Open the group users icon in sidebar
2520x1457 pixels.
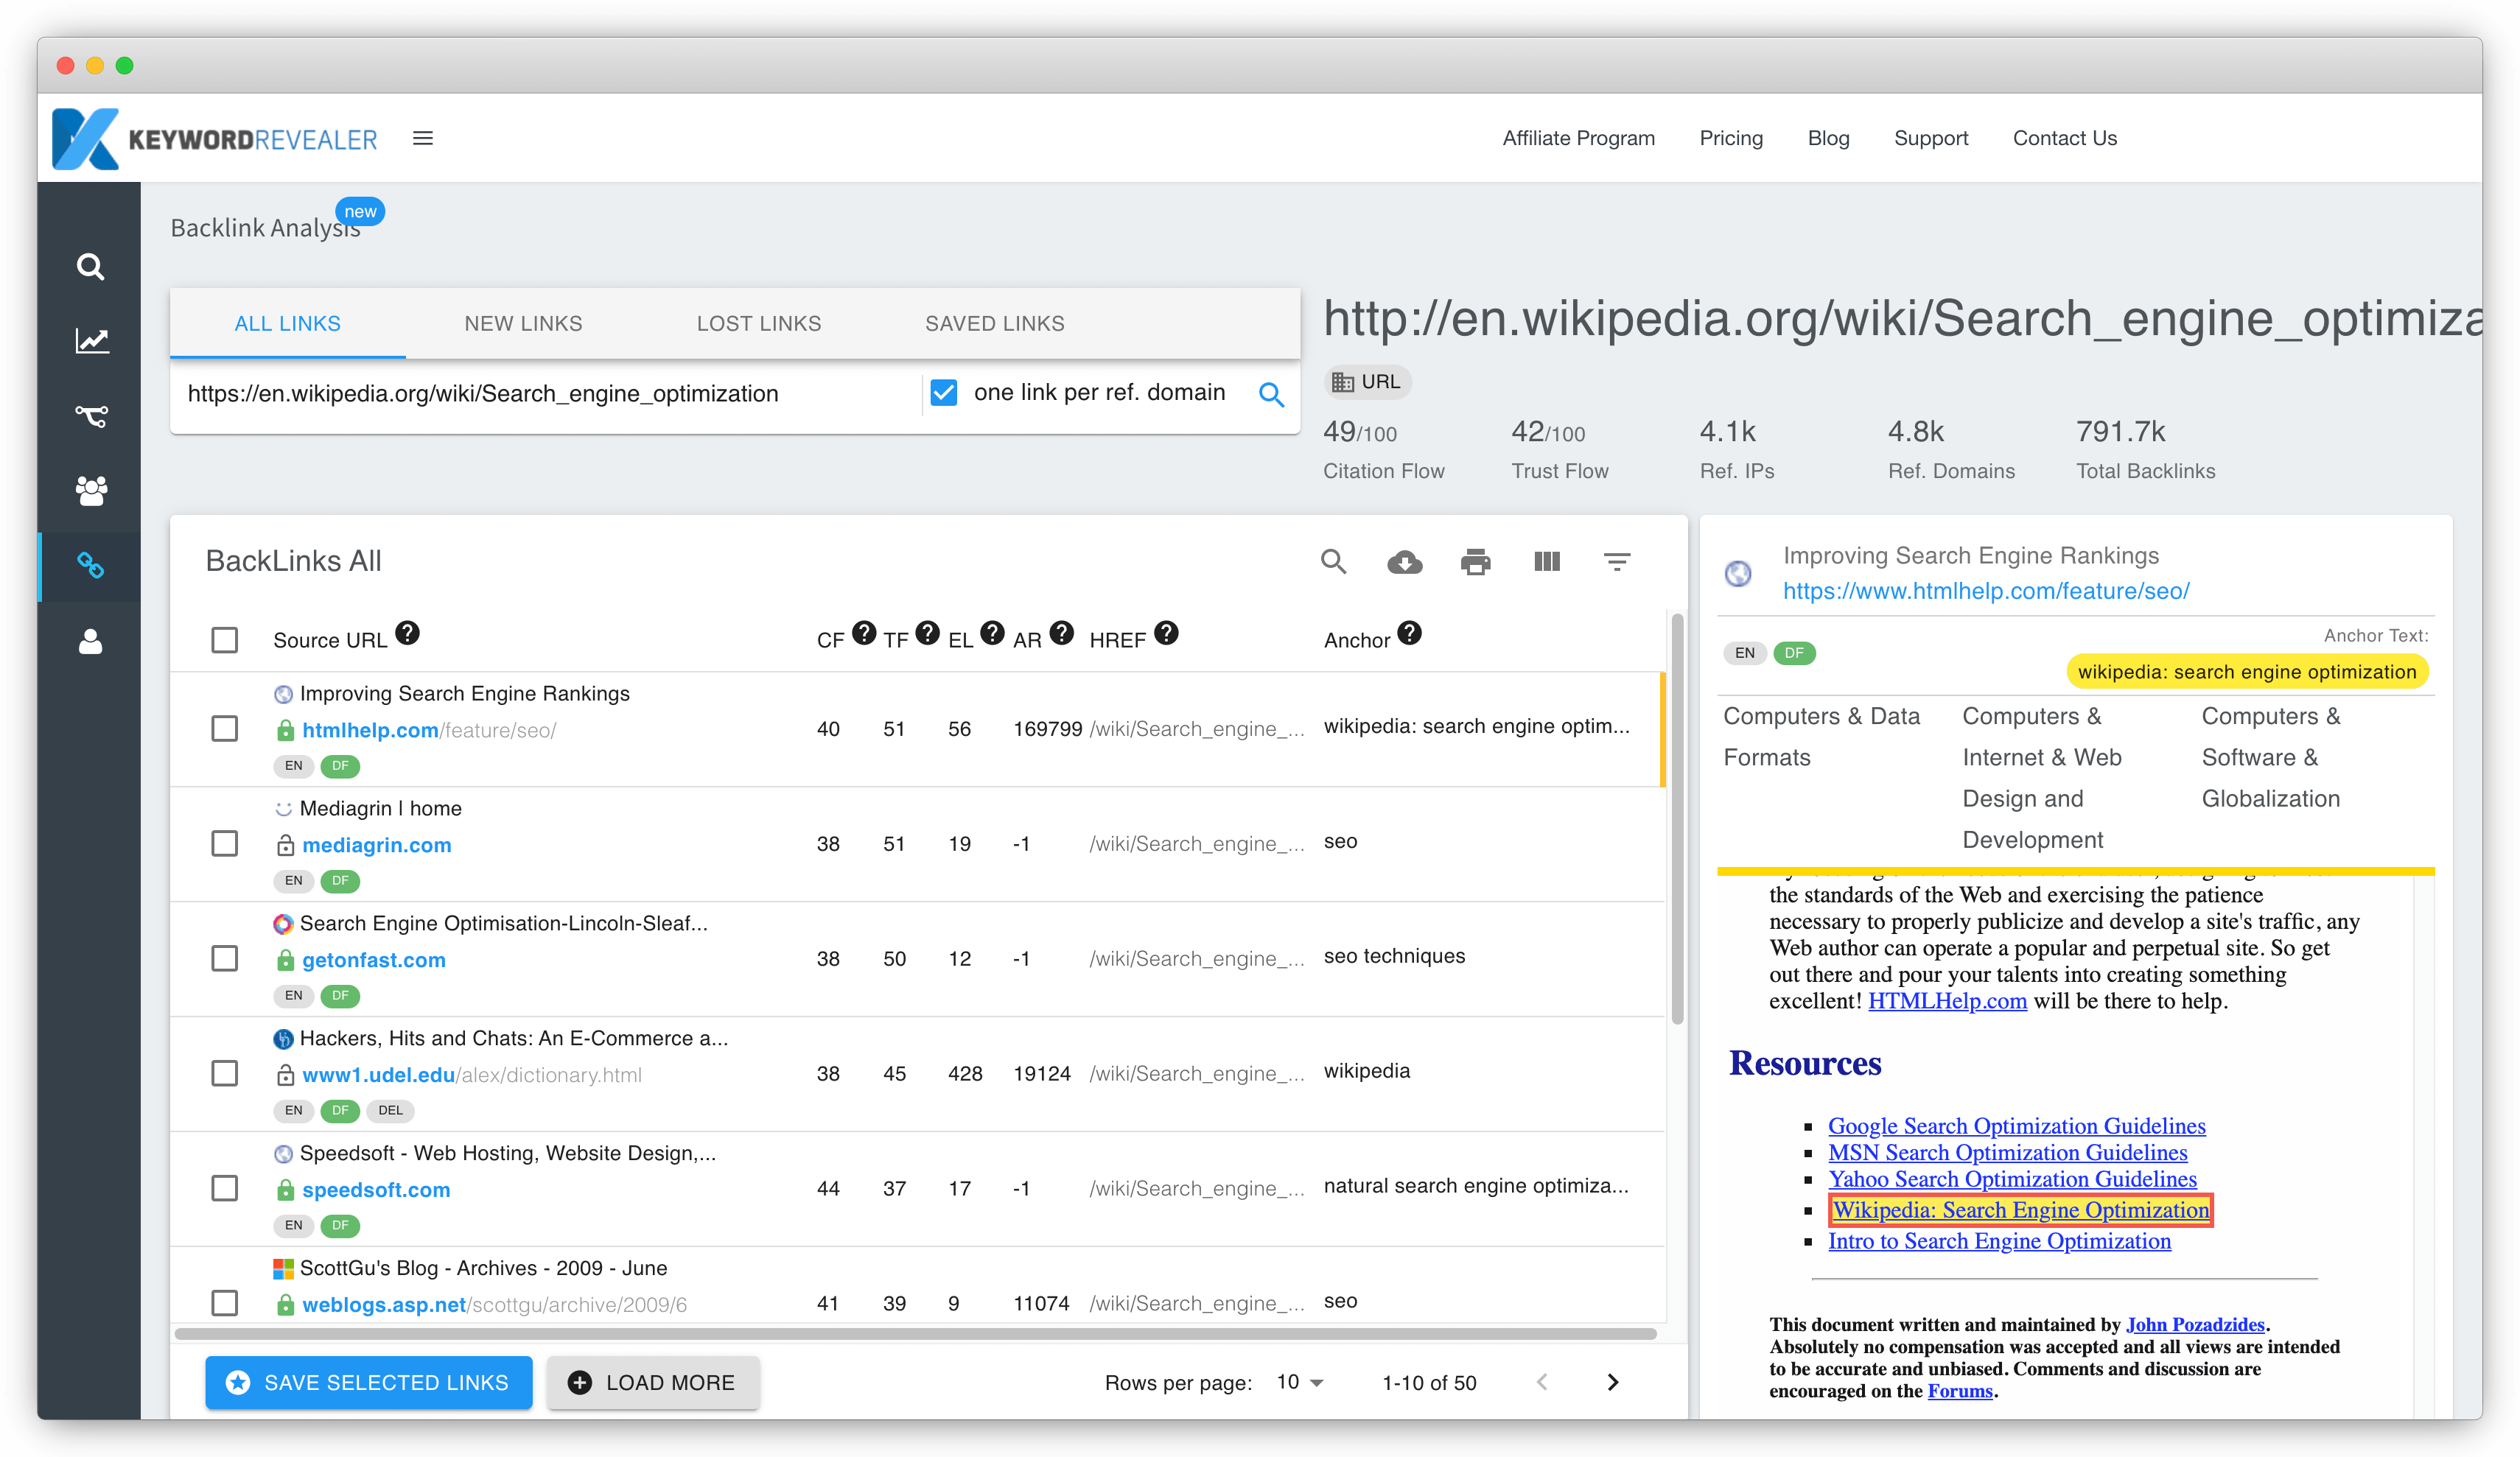tap(91, 490)
